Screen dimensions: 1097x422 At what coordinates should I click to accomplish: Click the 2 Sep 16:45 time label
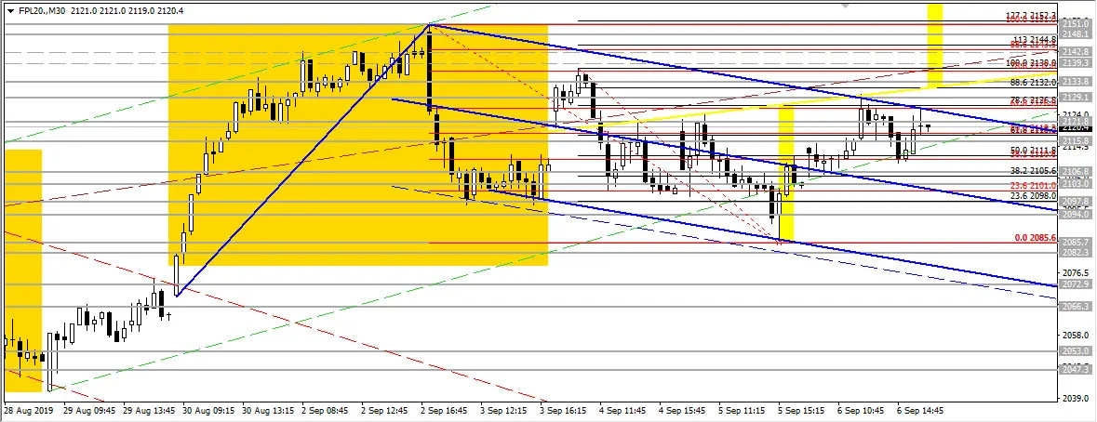445,410
